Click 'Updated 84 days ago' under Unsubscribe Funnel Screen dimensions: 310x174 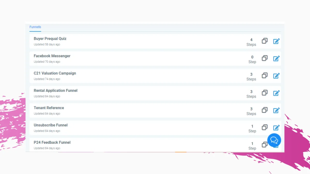[x=47, y=131]
